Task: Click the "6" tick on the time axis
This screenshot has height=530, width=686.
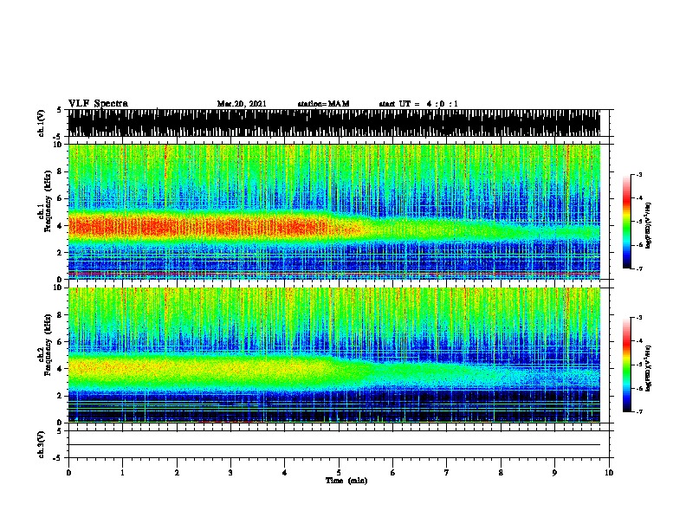Action: click(393, 473)
